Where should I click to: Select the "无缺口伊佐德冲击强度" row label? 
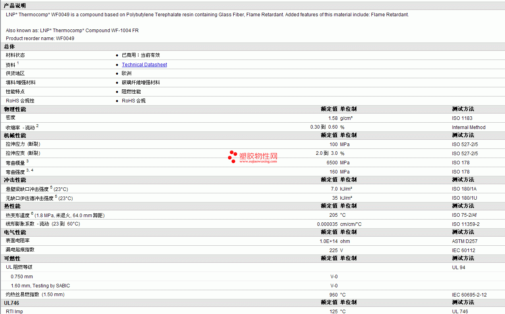(x=30, y=198)
